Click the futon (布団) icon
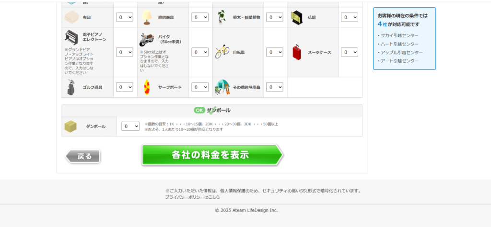The width and height of the screenshot is (491, 227). pyautogui.click(x=70, y=17)
